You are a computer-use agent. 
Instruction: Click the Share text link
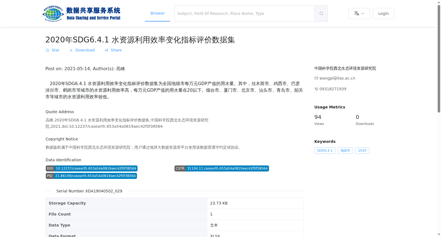(116, 50)
